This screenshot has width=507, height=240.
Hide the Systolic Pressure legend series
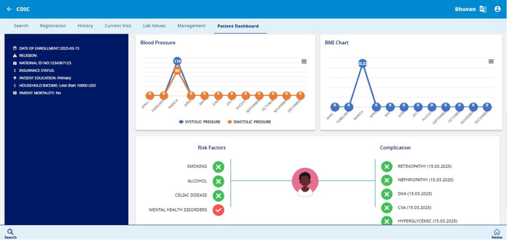(x=199, y=122)
